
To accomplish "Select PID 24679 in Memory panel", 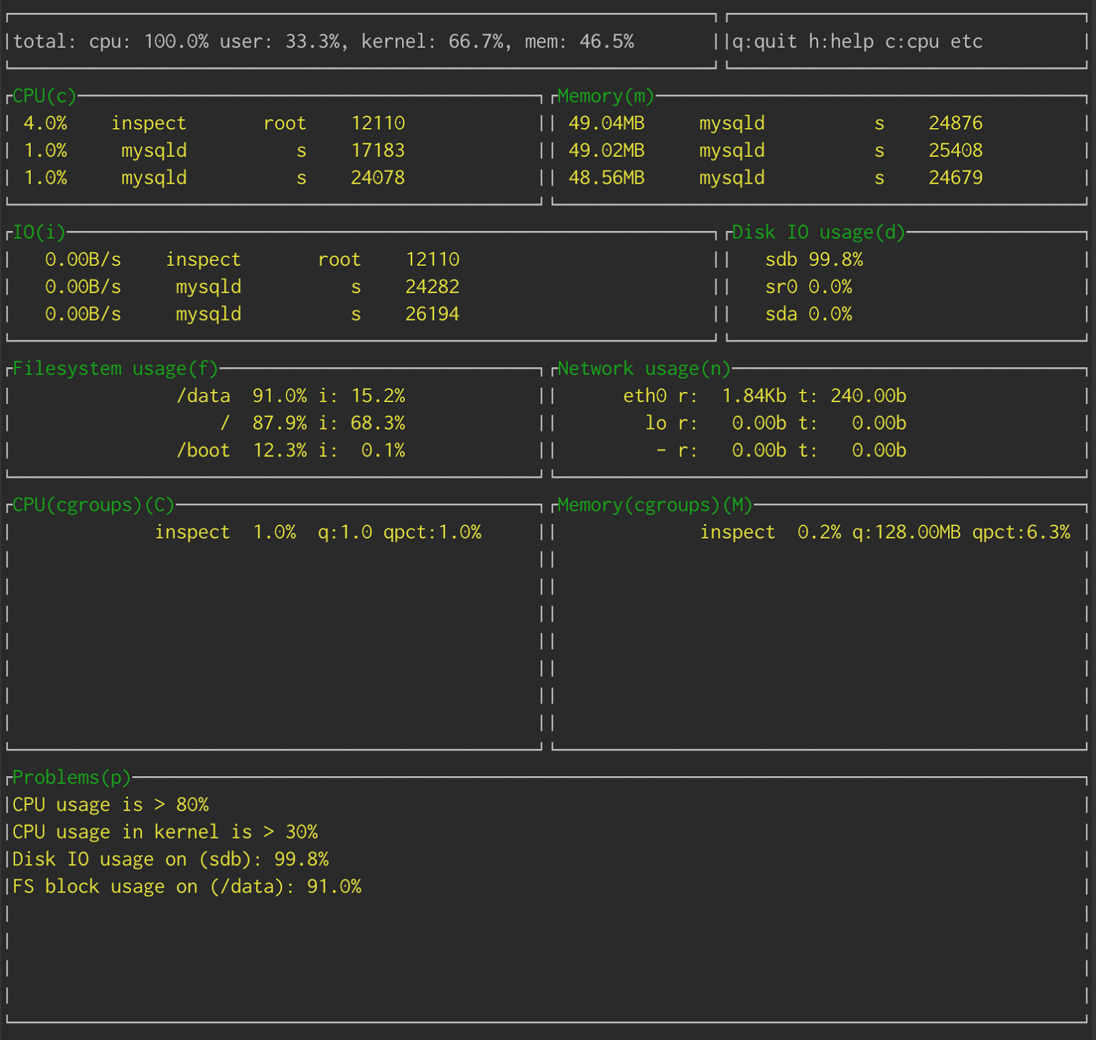I will 956,178.
